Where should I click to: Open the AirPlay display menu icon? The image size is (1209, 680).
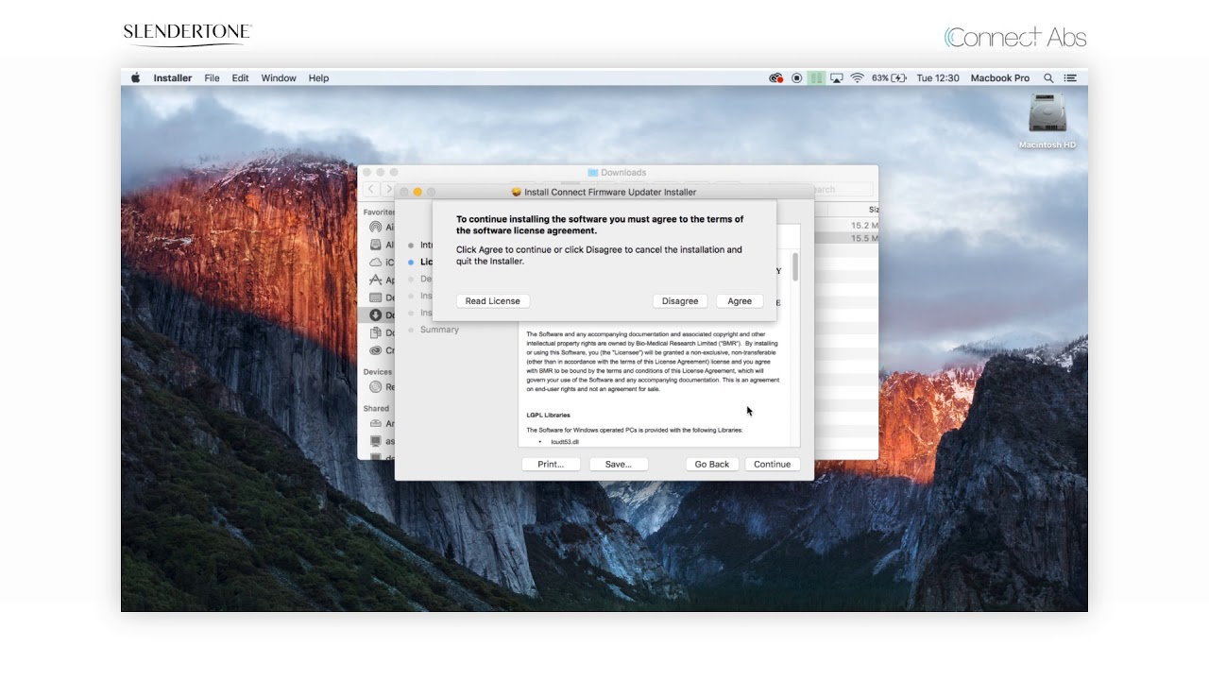pos(837,78)
